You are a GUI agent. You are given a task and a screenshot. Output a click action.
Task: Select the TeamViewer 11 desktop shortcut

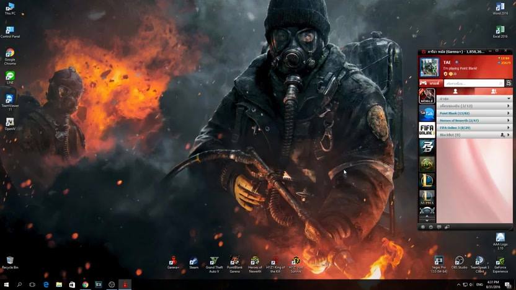[10, 102]
